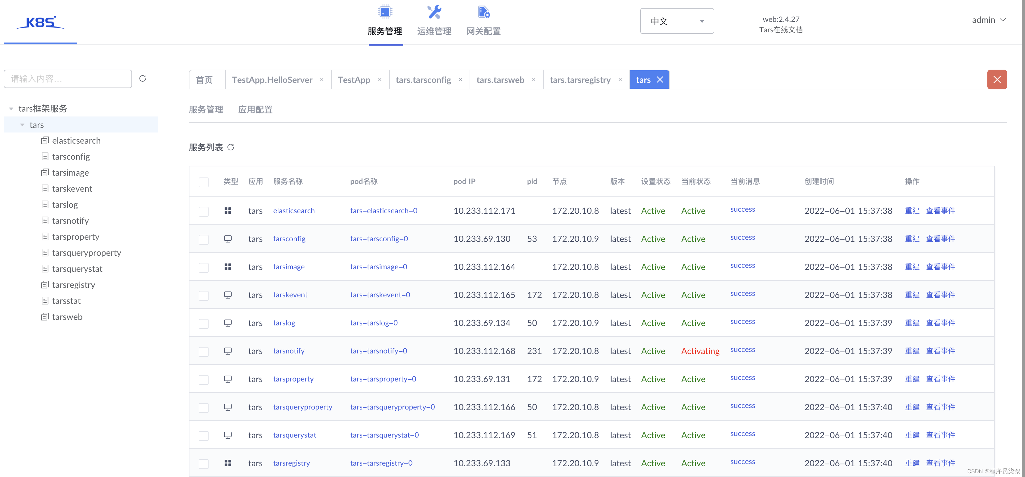This screenshot has width=1025, height=477.
Task: Open Tars在线文档 link
Action: (781, 30)
